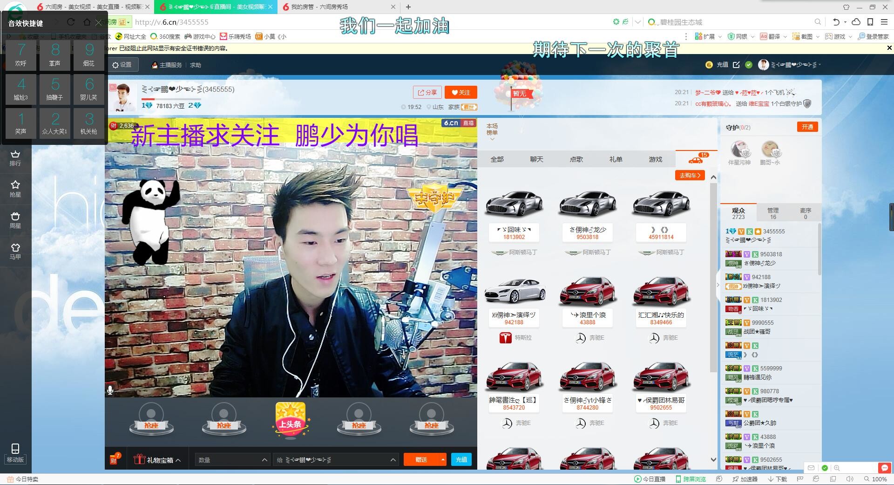Open the 排行 ranking sidebar icon
The image size is (894, 485).
(15, 158)
